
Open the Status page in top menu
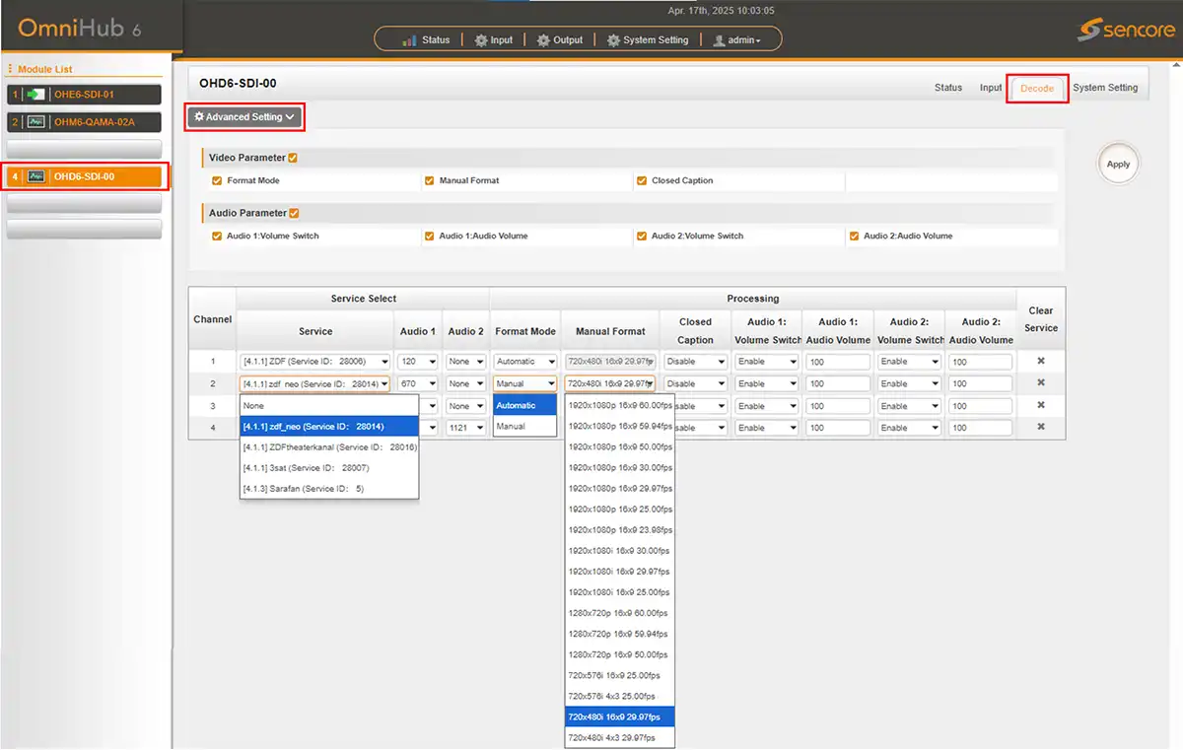(x=426, y=40)
